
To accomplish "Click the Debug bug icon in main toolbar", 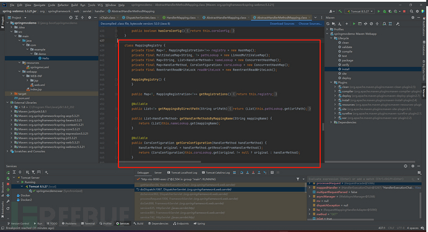I will coord(385,11).
